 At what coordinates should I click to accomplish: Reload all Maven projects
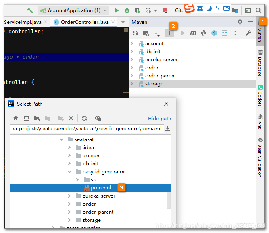pos(135,33)
